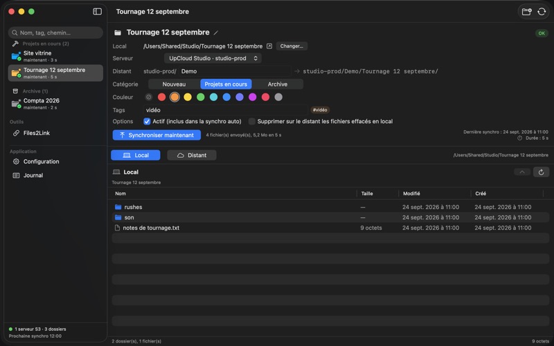
Task: Click Prochaine synchro 12:00 status text
Action: (x=35, y=336)
